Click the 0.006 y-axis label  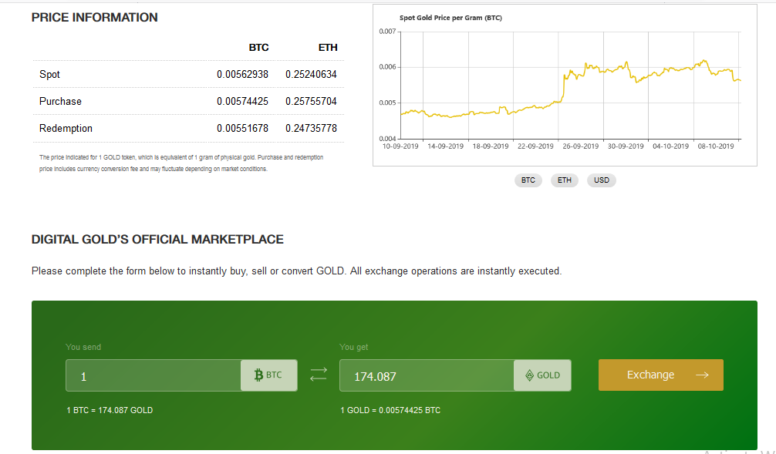387,67
